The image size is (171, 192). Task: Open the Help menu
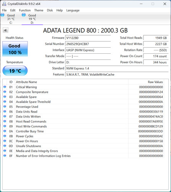(x=60, y=10)
